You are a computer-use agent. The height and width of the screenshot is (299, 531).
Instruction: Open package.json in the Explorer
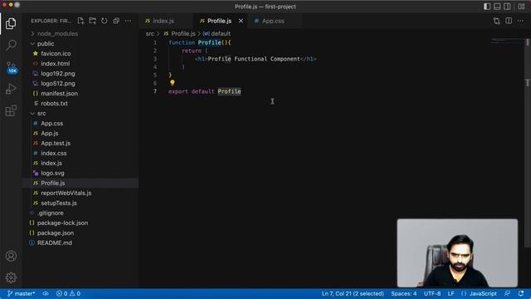point(80,233)
